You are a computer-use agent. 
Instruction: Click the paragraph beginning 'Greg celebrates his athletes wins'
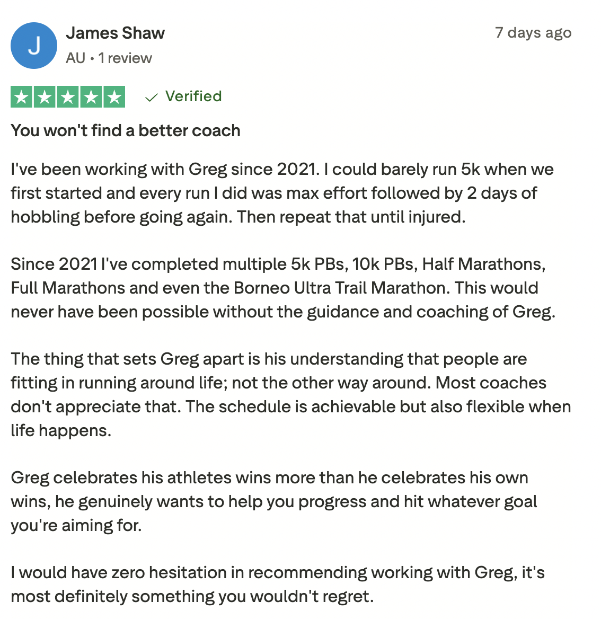tap(273, 501)
